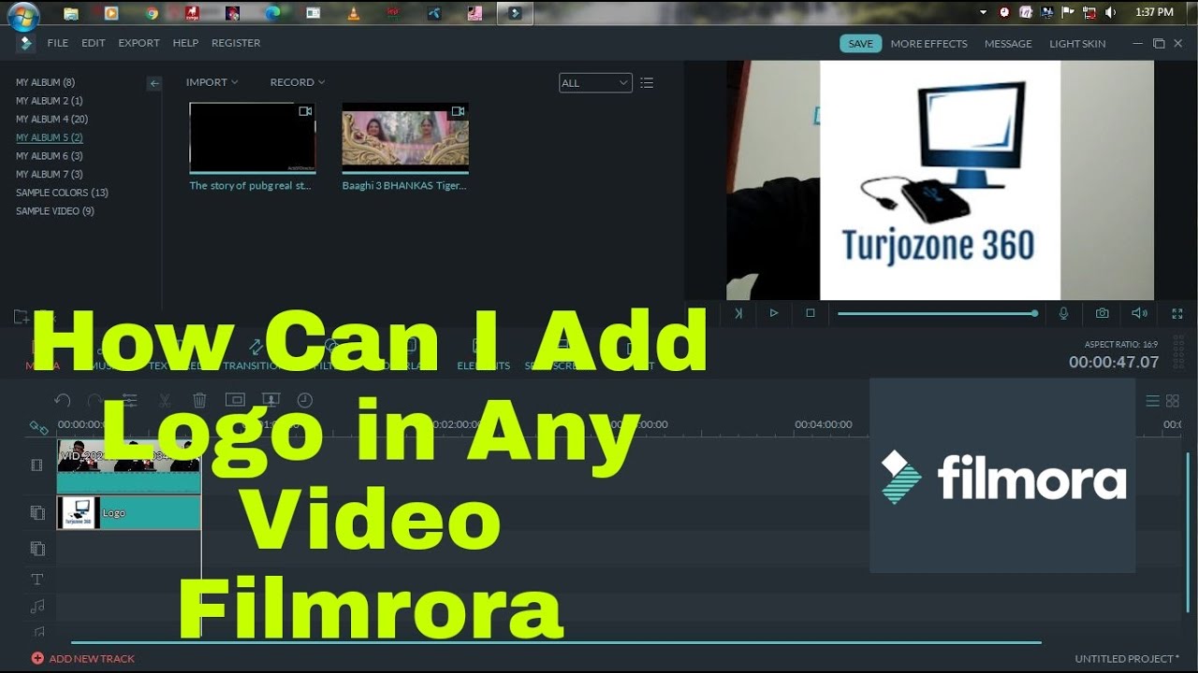Click the volume speaker icon in preview
The height and width of the screenshot is (673, 1198).
1139,313
